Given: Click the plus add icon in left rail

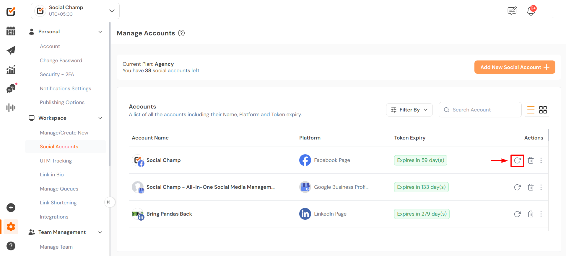Looking at the screenshot, I should click(x=11, y=208).
